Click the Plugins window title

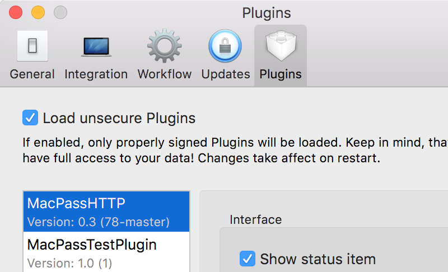(x=267, y=13)
